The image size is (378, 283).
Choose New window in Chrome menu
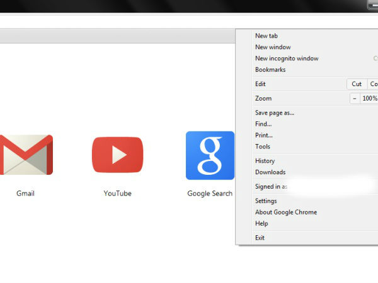(x=273, y=47)
